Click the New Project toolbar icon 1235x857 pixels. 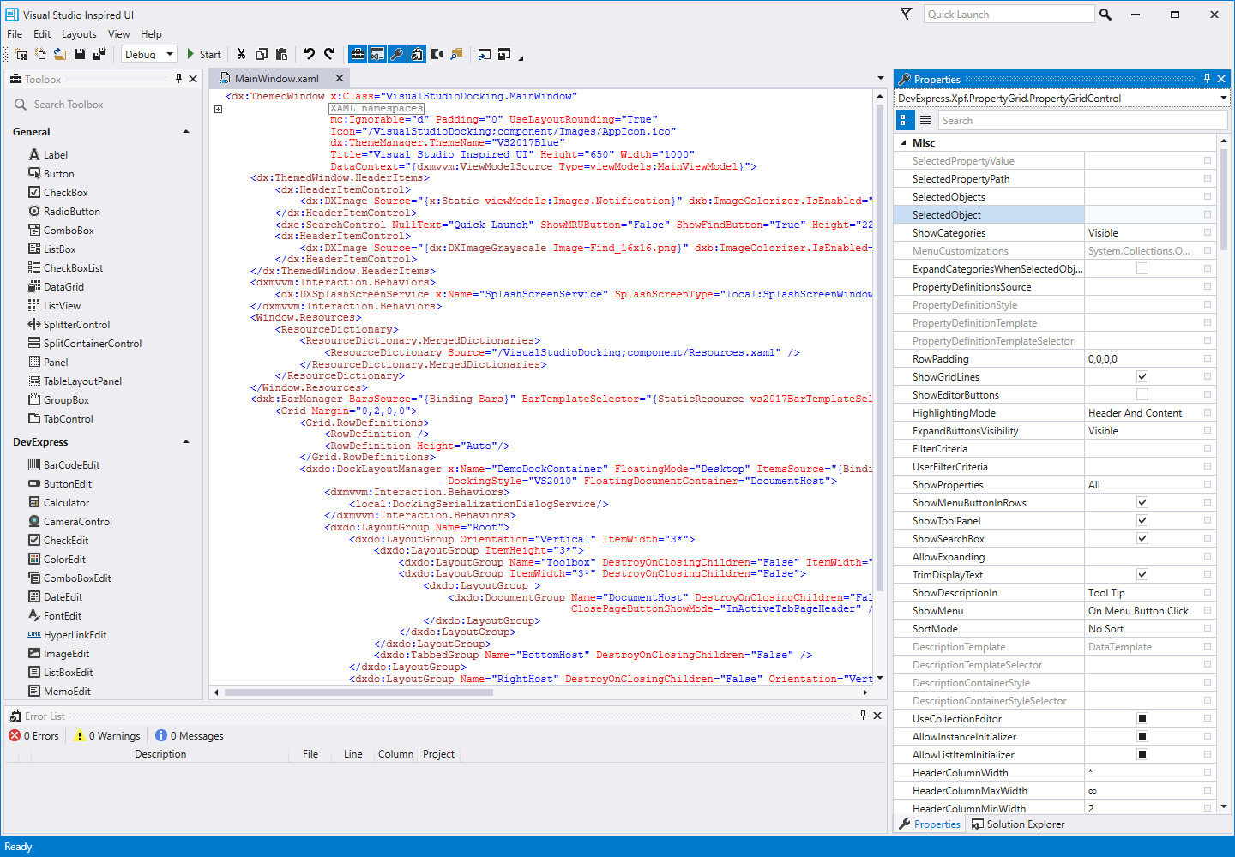pyautogui.click(x=21, y=54)
